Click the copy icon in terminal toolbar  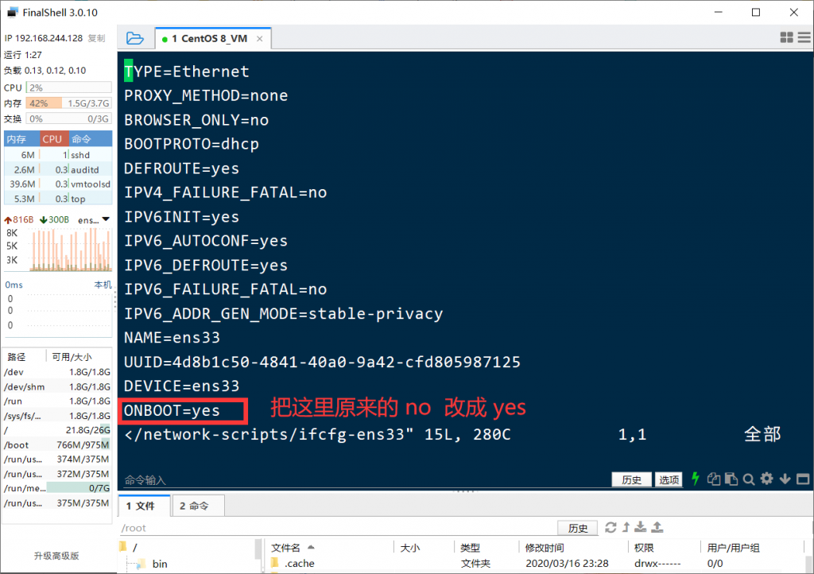(713, 479)
